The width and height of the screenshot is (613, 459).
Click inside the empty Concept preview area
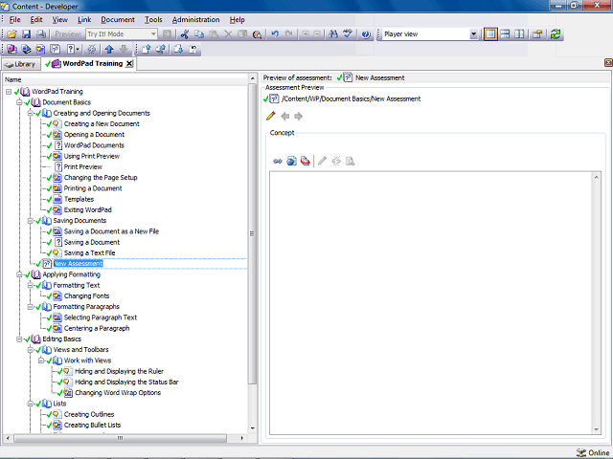coord(431,302)
